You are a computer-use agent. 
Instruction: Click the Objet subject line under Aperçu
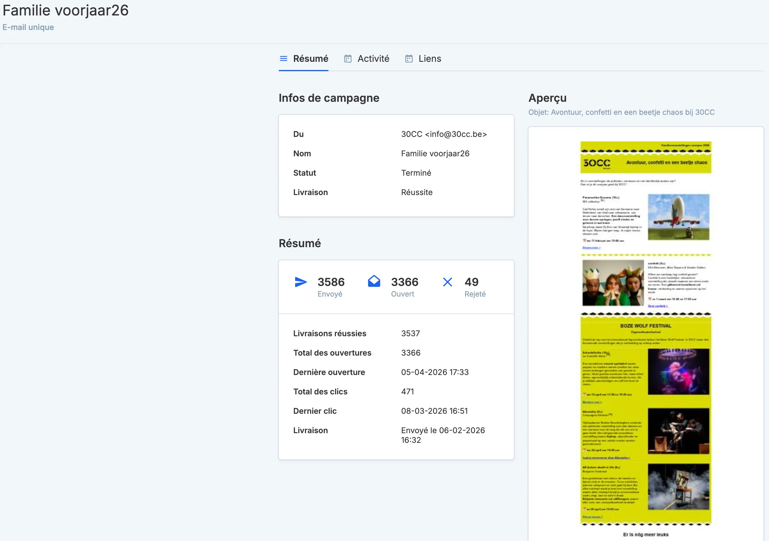point(621,112)
